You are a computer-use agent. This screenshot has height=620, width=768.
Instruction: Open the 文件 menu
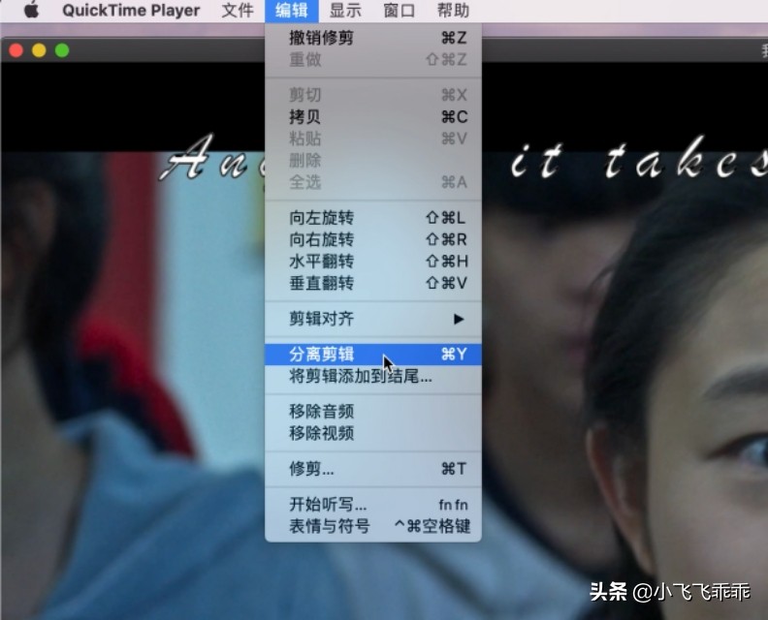click(238, 11)
